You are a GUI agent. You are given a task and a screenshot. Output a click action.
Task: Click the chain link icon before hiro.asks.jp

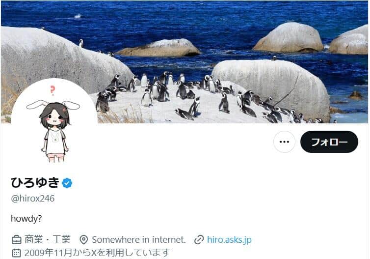tap(199, 240)
